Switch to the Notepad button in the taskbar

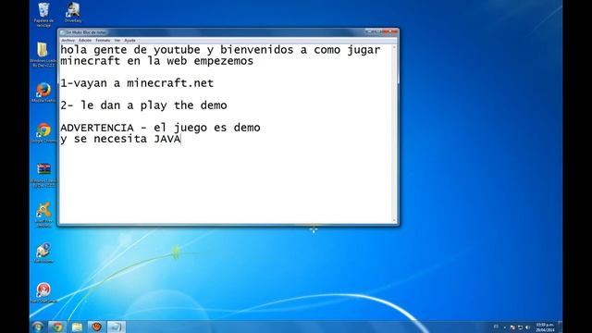pos(117,327)
